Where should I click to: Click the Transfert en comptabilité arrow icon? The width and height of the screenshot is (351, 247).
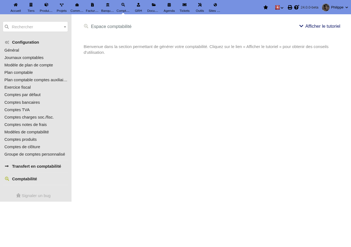pyautogui.click(x=7, y=166)
